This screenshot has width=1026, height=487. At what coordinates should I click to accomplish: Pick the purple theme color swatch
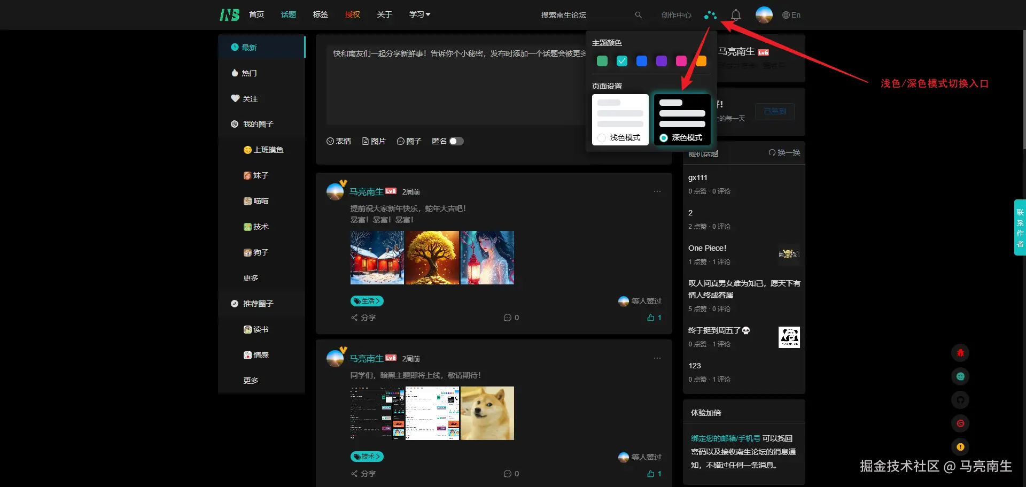pos(662,61)
